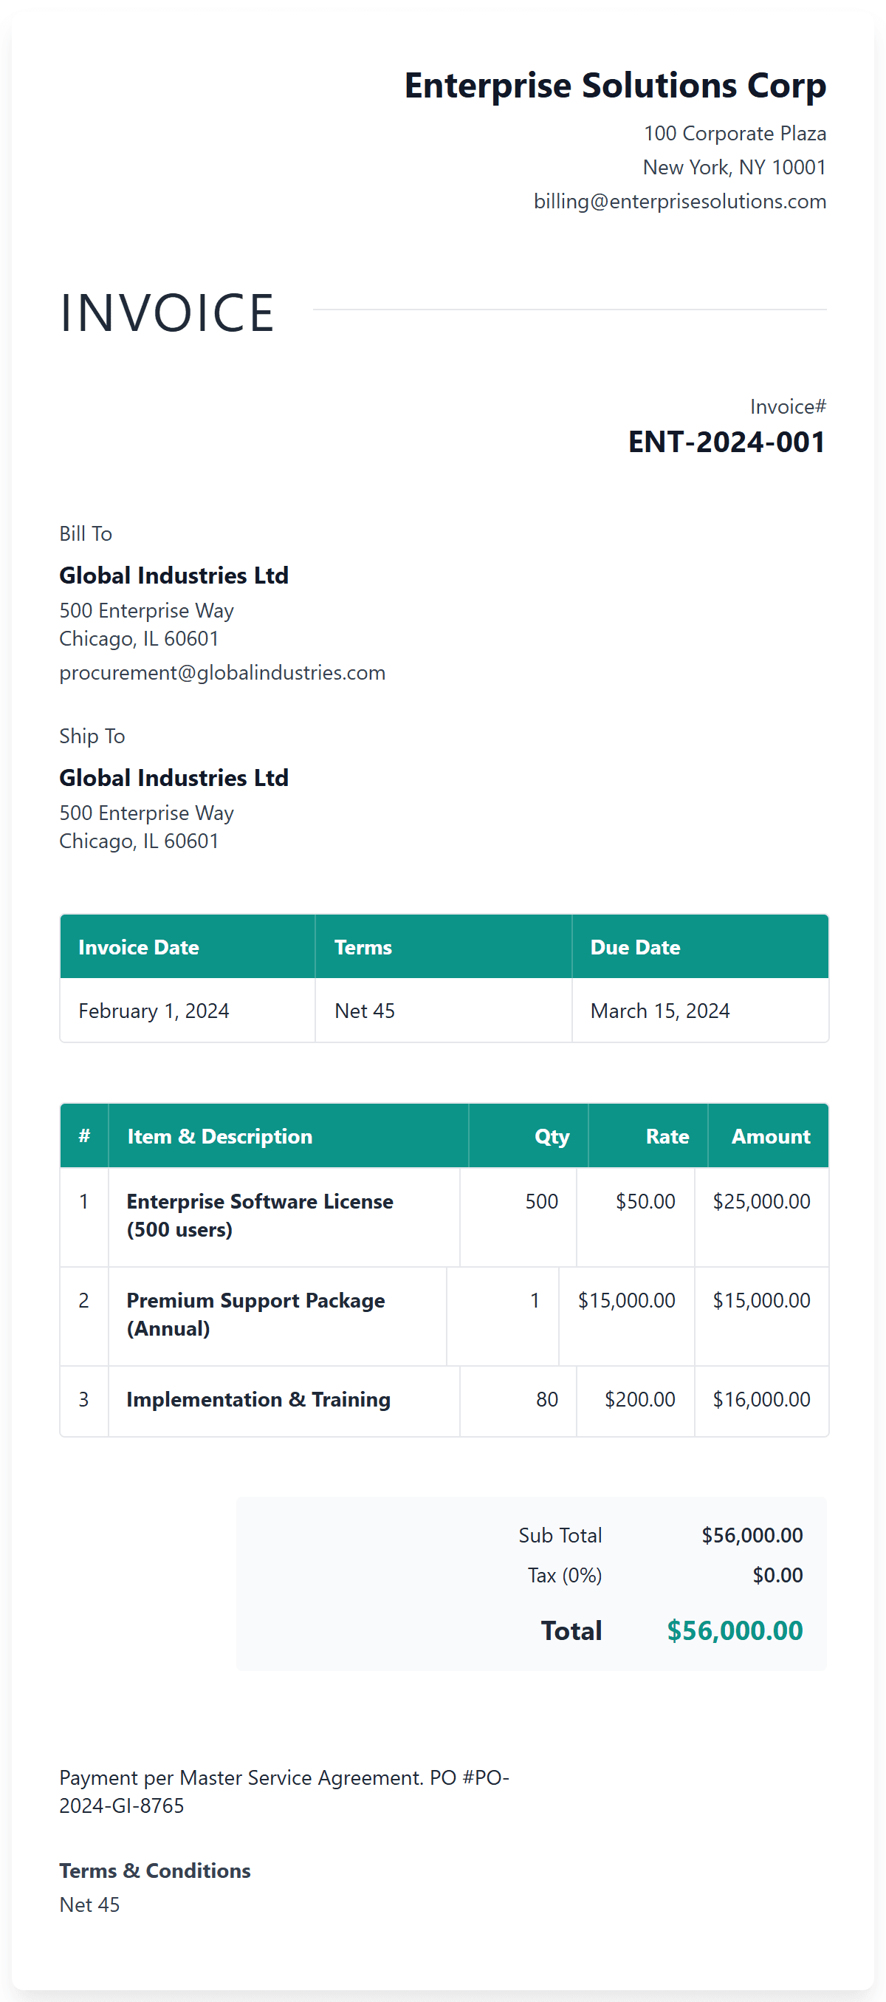Image resolution: width=886 pixels, height=2002 pixels.
Task: Click the Sub Total label
Action: coord(560,1536)
